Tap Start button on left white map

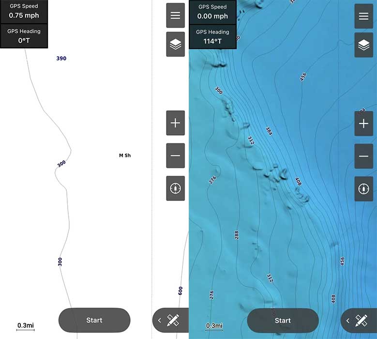[x=94, y=320]
